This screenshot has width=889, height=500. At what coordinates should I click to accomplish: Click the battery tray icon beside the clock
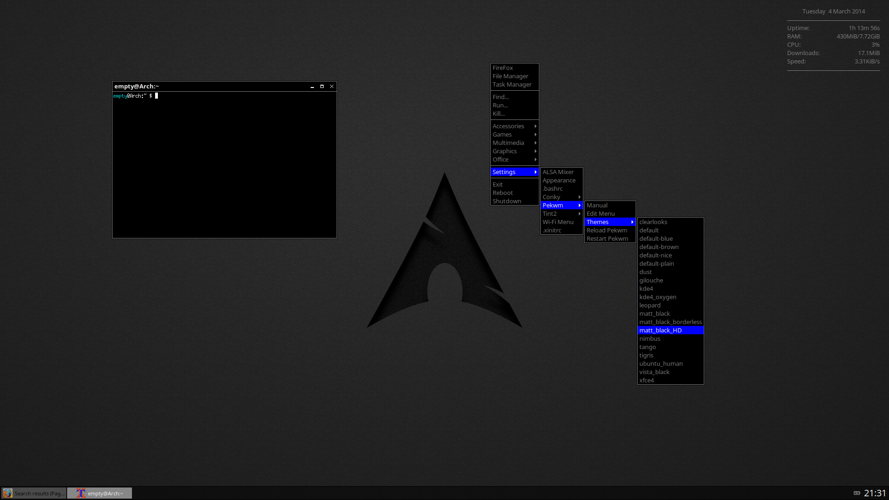tap(857, 493)
